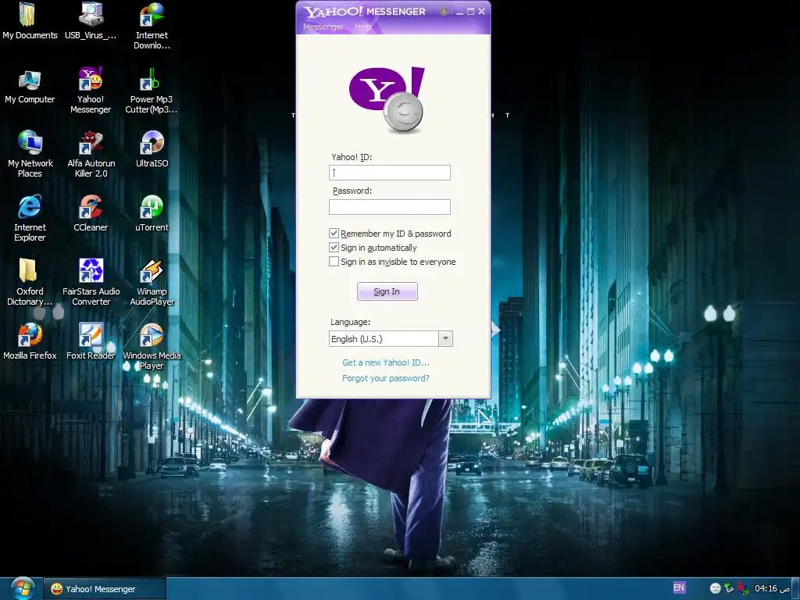Click the taskbar clock showing 04:16

click(x=772, y=588)
